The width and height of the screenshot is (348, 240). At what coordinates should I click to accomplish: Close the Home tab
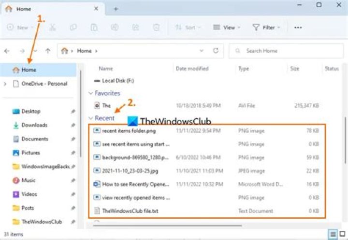point(96,9)
